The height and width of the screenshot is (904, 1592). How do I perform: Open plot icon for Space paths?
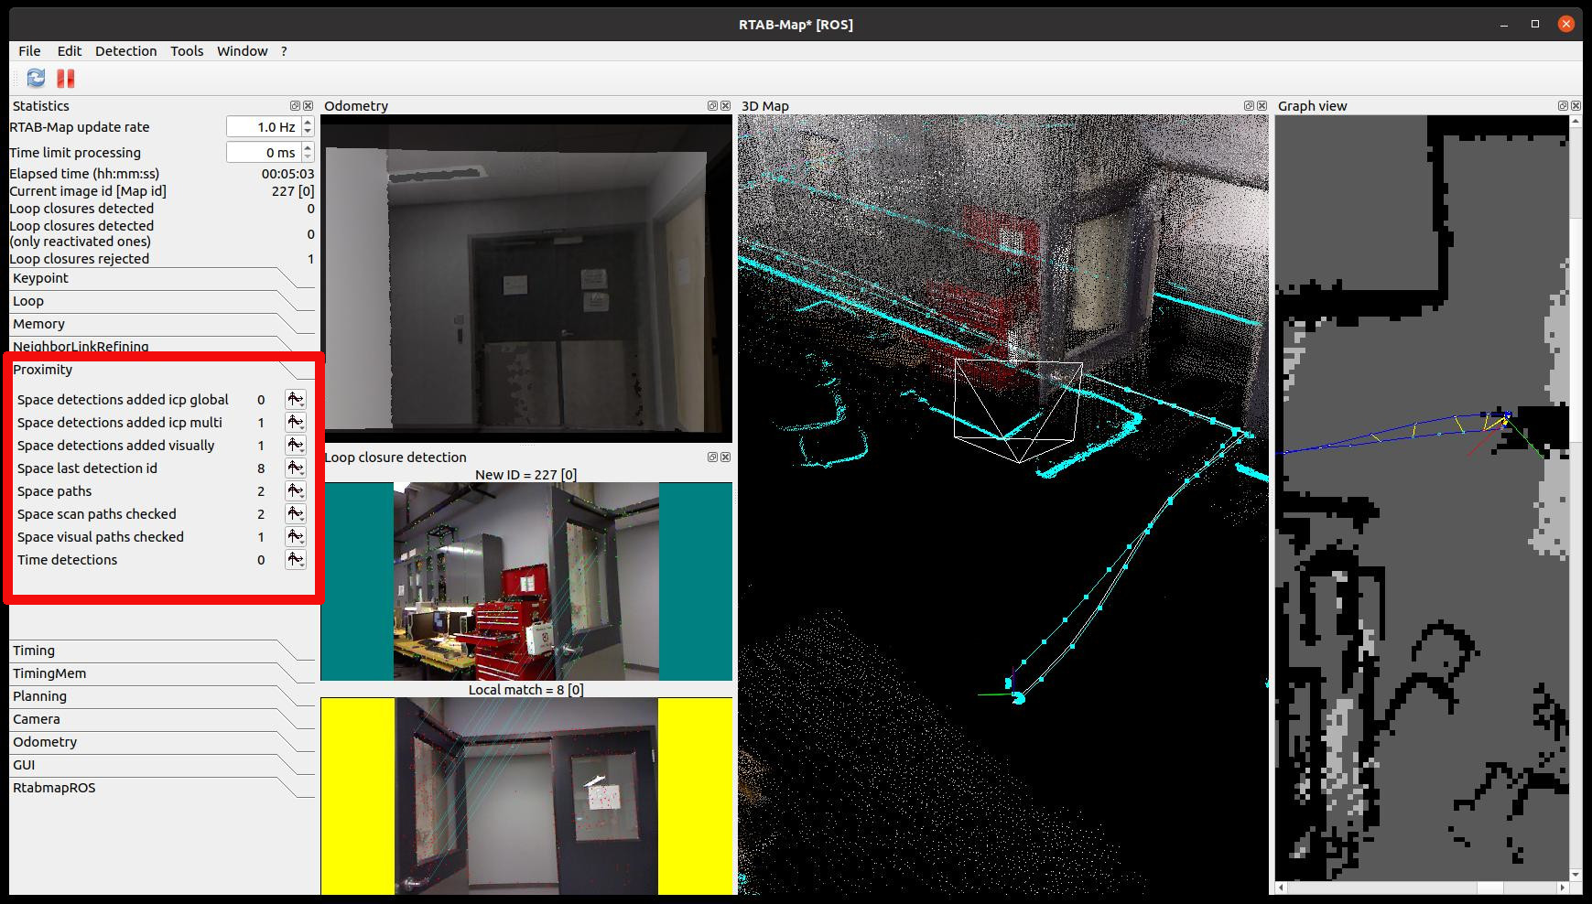click(295, 491)
